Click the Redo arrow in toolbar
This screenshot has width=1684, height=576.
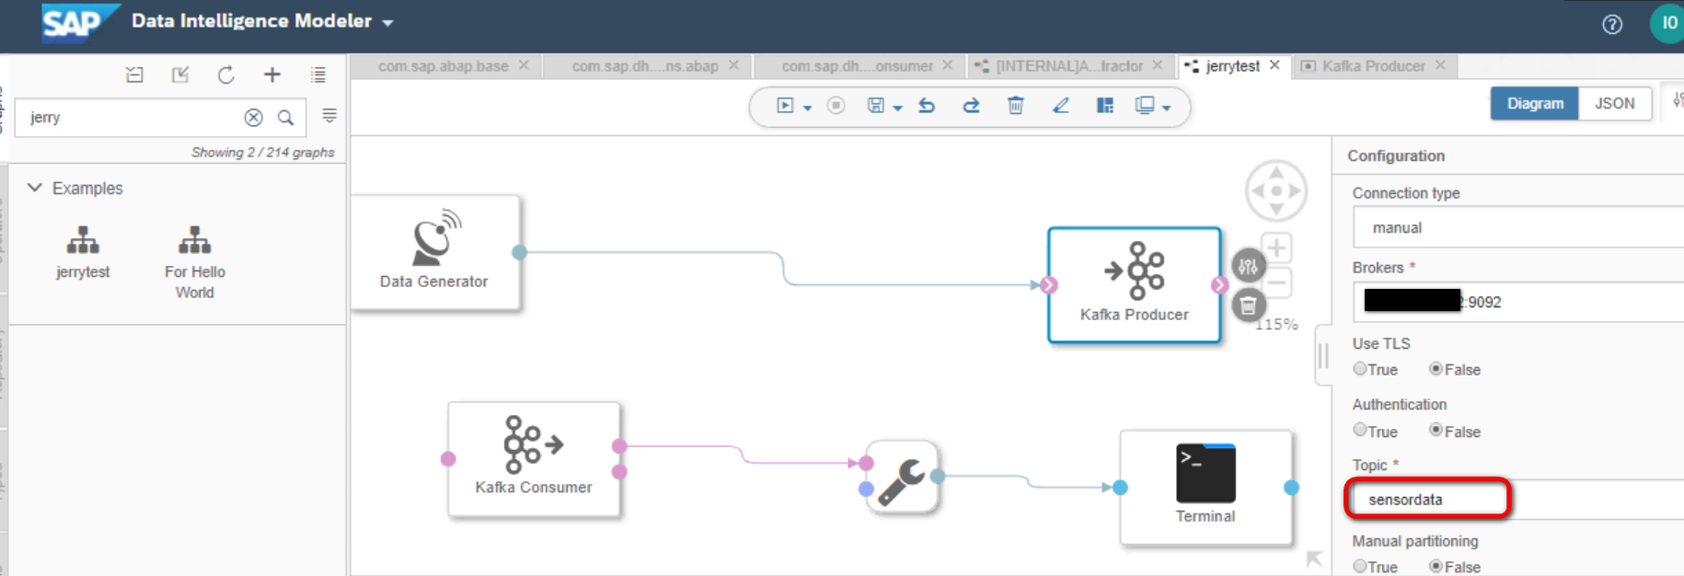(971, 106)
